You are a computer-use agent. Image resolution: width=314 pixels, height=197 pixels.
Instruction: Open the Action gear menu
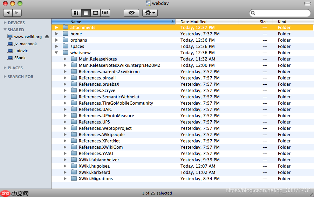click(150, 13)
